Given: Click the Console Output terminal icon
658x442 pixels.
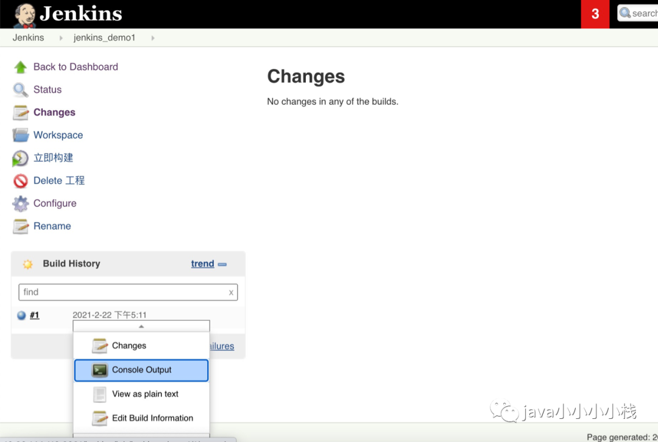Looking at the screenshot, I should click(x=100, y=370).
